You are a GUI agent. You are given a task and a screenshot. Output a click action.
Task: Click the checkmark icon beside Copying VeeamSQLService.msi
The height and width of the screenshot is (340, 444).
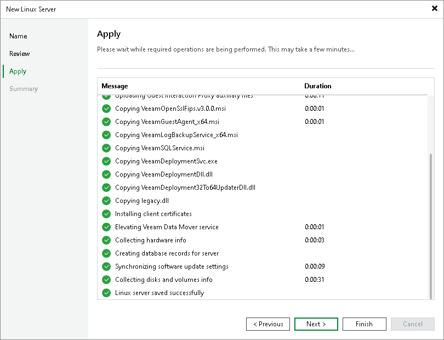pyautogui.click(x=106, y=148)
